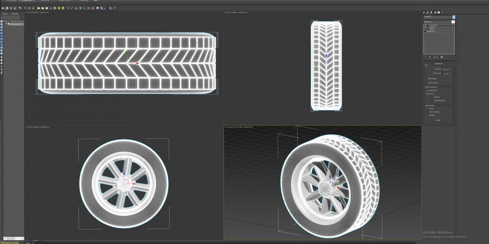The width and height of the screenshot is (489, 244).
Task: Open the Display menu in Scene Explorer
Action: click(x=15, y=14)
